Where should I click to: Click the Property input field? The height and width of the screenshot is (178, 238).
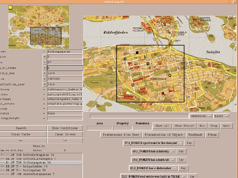point(123,128)
